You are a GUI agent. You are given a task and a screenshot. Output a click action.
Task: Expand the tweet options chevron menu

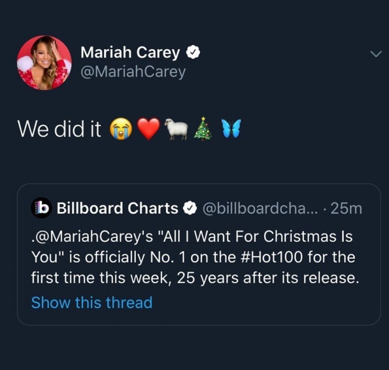click(375, 54)
